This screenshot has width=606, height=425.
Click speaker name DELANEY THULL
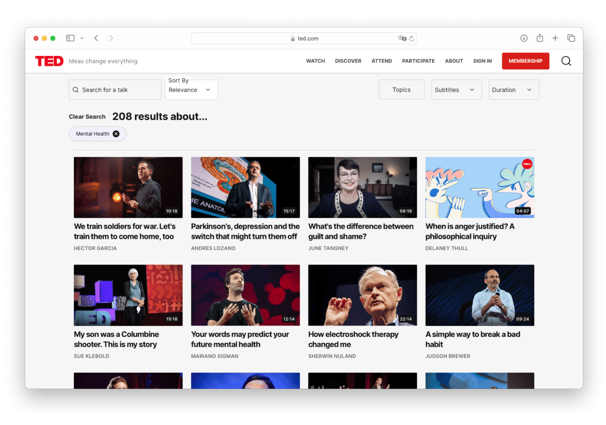[447, 248]
